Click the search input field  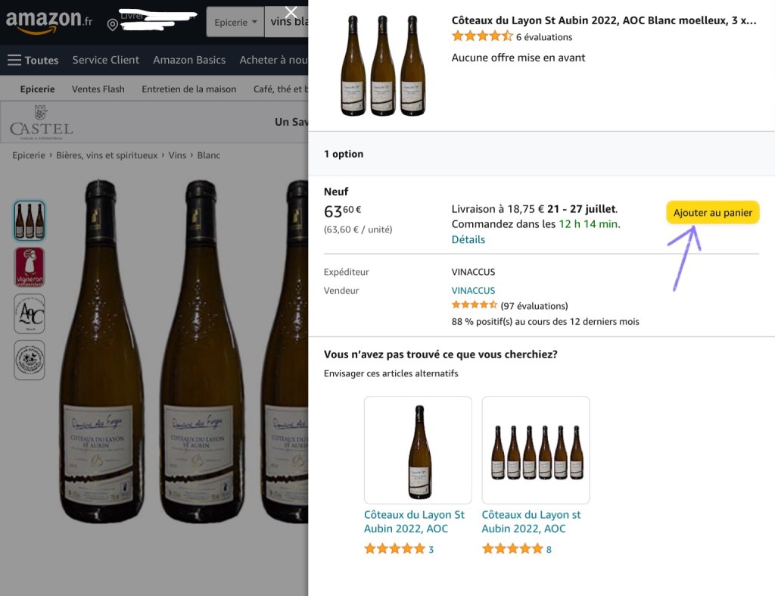(x=289, y=22)
